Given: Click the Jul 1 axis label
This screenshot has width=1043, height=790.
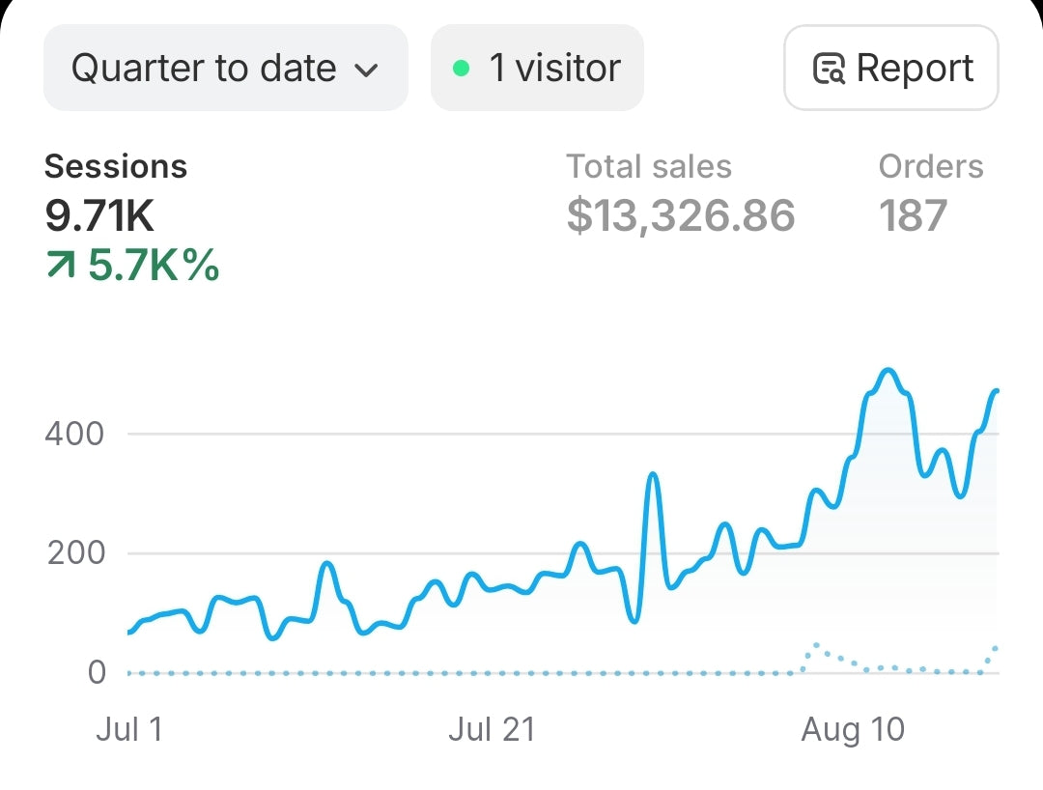Looking at the screenshot, I should [129, 730].
